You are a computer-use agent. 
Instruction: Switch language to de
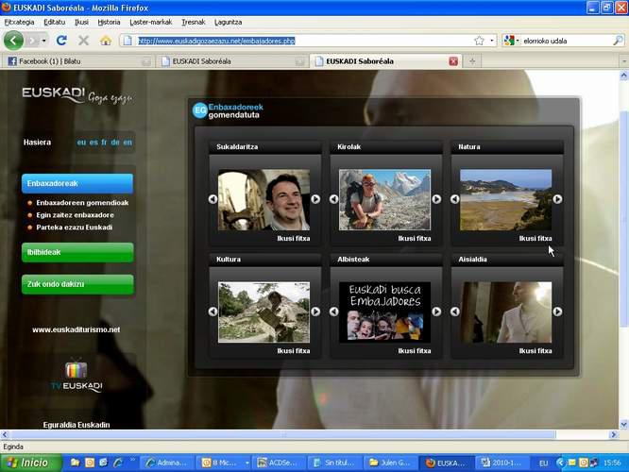(x=115, y=142)
